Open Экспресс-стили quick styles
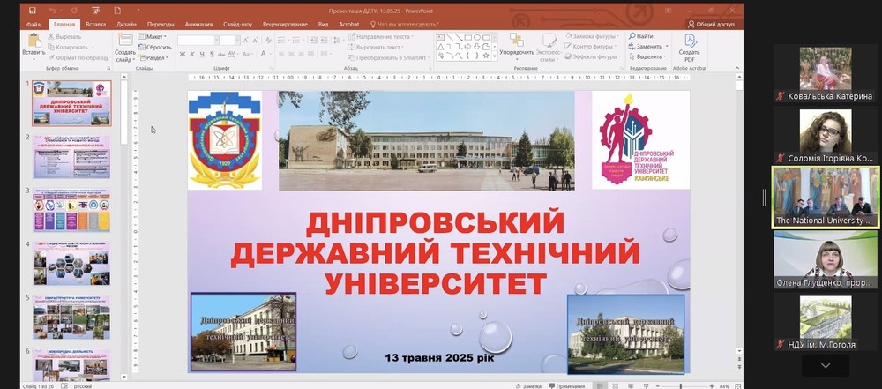 (549, 48)
